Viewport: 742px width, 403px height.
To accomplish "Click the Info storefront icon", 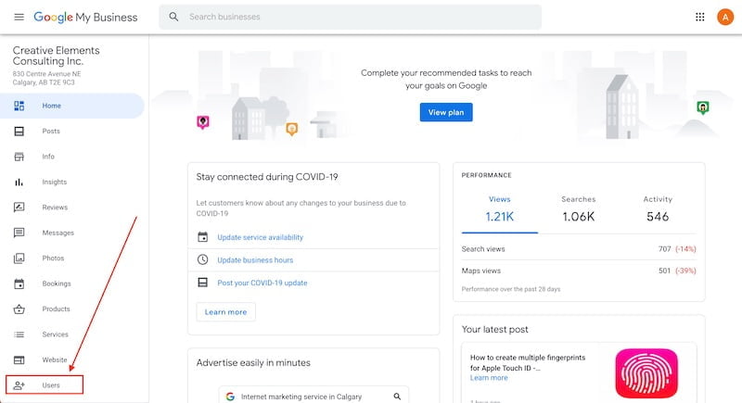I will pyautogui.click(x=19, y=157).
